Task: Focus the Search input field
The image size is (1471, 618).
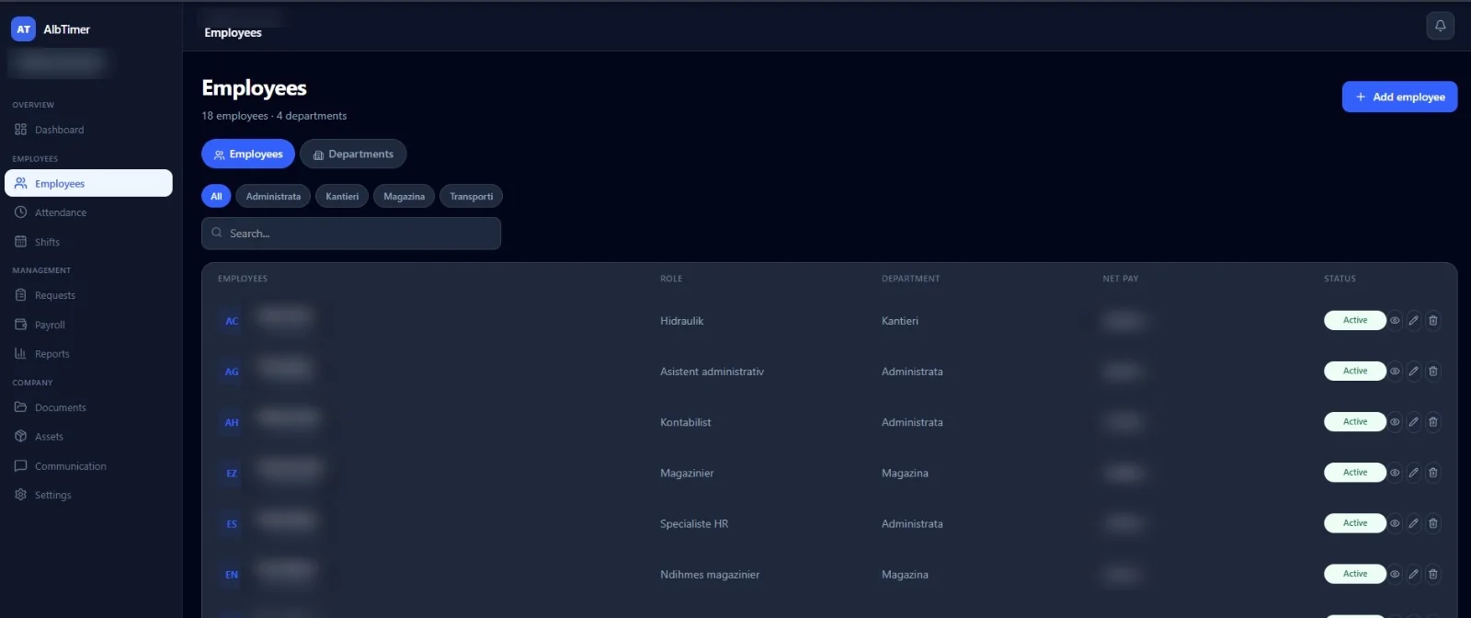Action: click(x=351, y=234)
